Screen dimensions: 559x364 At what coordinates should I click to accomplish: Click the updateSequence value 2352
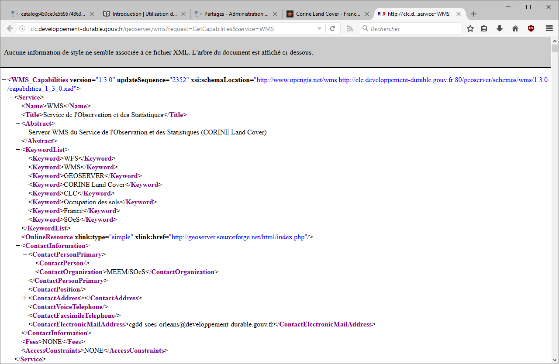tap(179, 80)
